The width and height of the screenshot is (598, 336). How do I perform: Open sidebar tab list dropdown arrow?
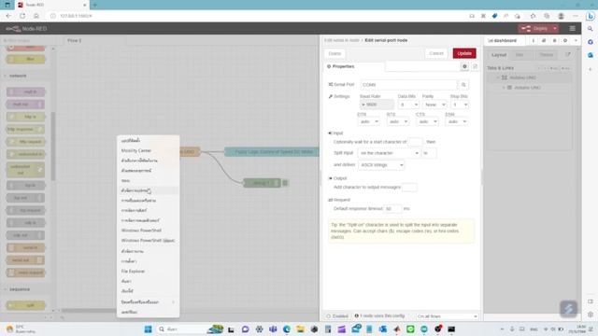(576, 40)
